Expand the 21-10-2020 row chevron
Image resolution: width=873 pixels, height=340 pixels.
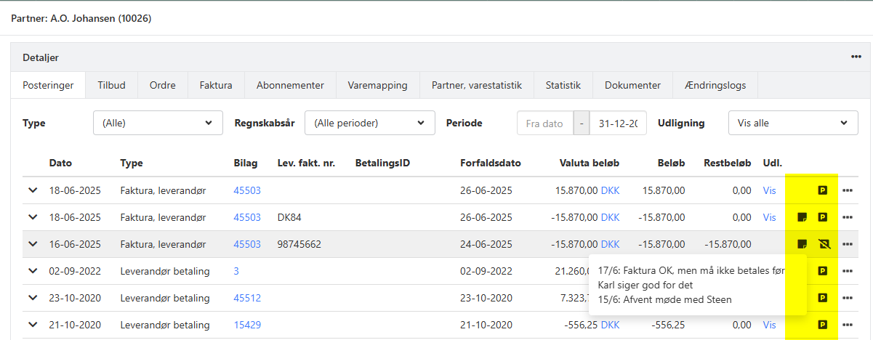[33, 325]
